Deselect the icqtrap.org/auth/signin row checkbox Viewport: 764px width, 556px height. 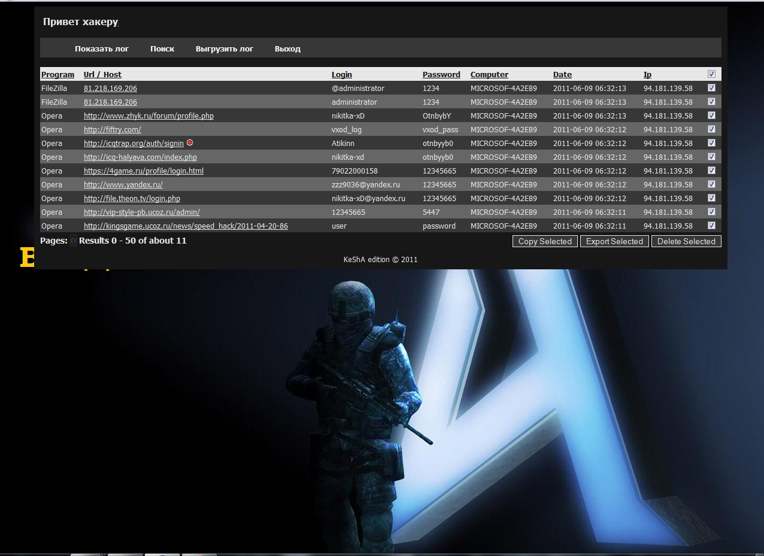click(711, 143)
